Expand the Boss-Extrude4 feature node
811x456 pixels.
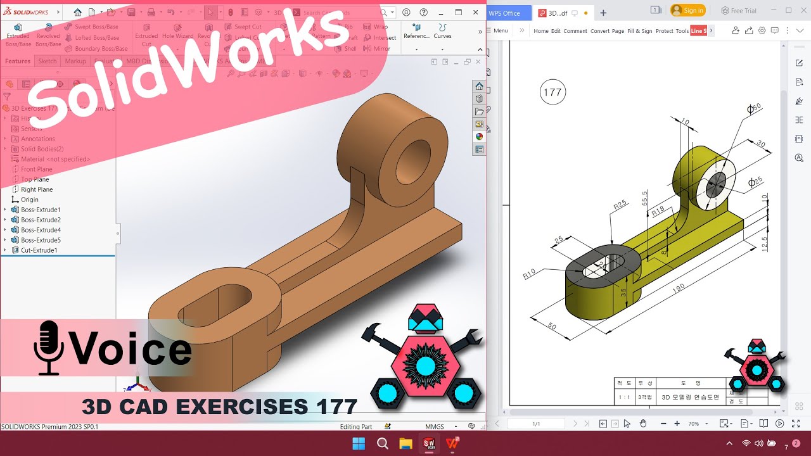5,230
